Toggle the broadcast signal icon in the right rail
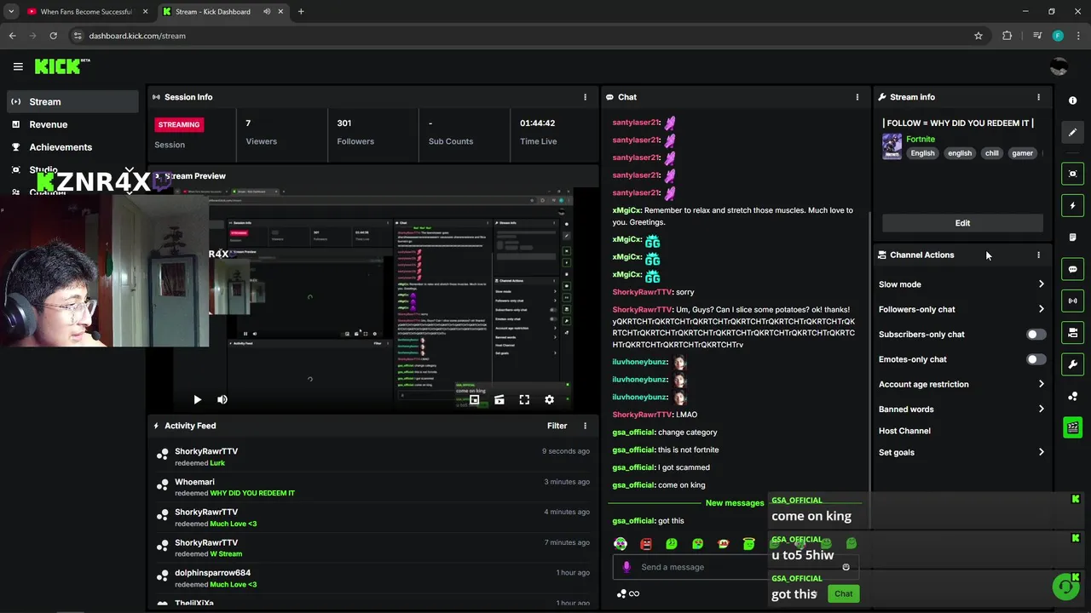The height and width of the screenshot is (613, 1091). tap(1072, 301)
